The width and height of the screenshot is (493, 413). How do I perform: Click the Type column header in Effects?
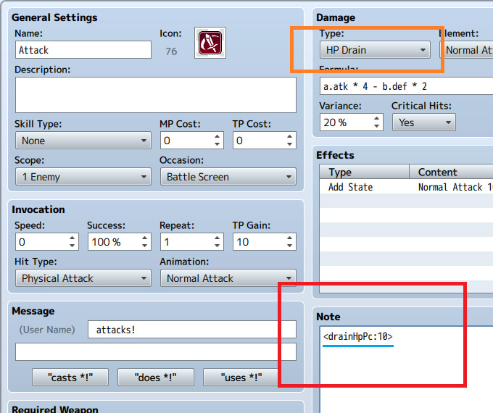[364, 172]
